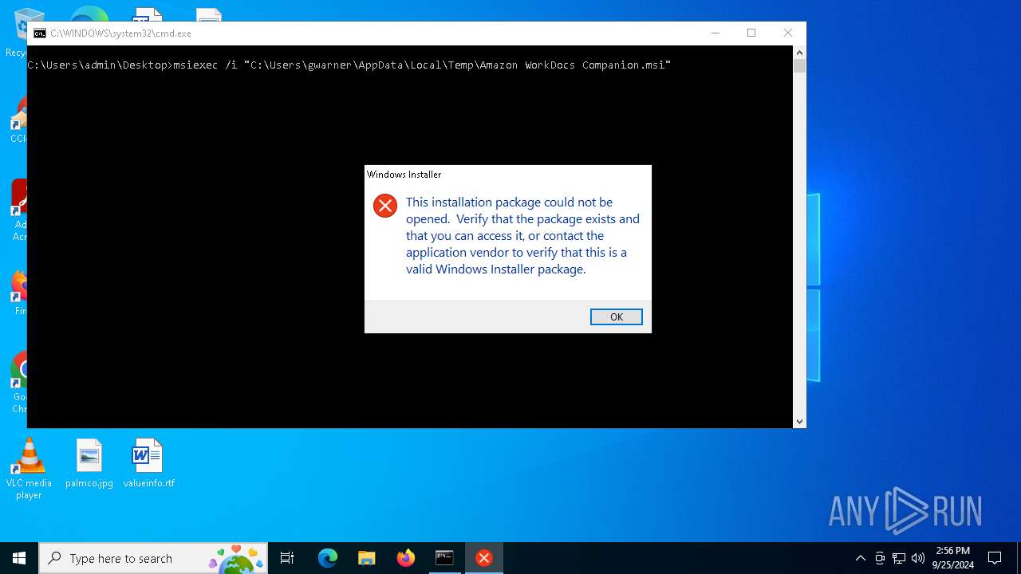Close the cmd.exe window
Screen dimensions: 1021x574
788,33
